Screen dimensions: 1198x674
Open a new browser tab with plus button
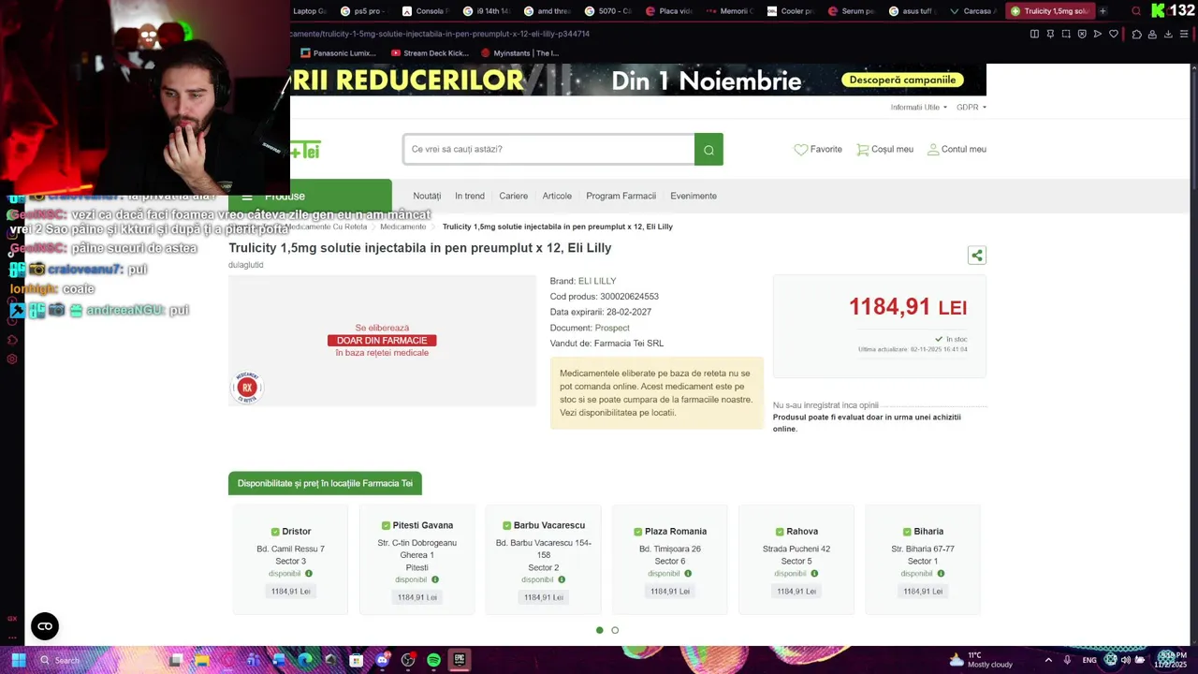(x=1103, y=11)
